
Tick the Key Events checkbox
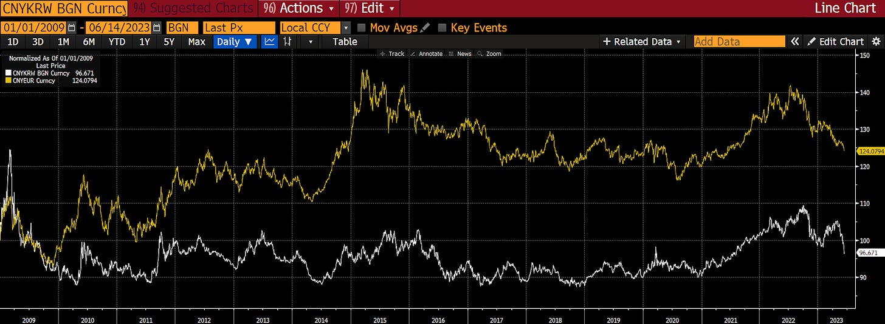pos(442,27)
